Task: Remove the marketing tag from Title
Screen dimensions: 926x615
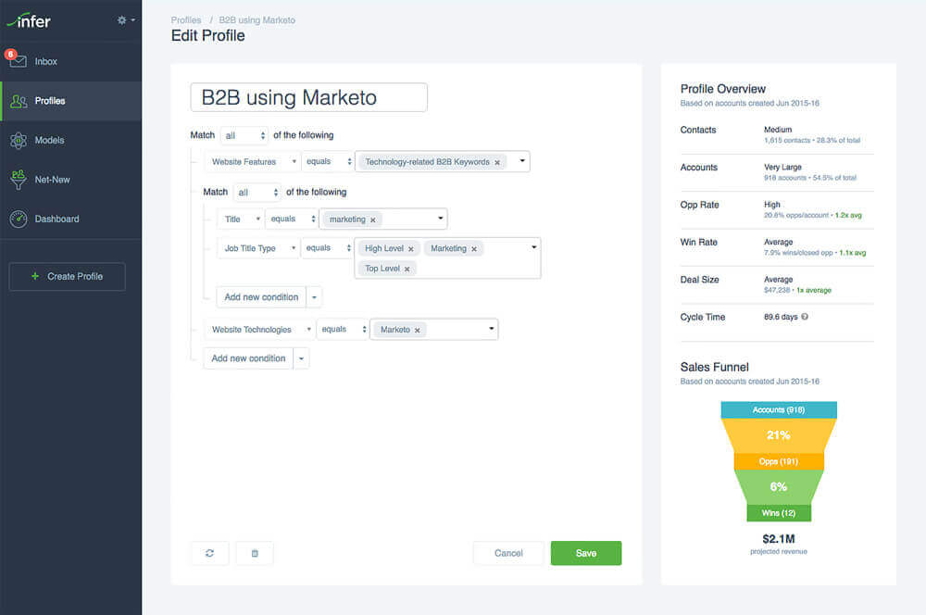Action: [372, 220]
